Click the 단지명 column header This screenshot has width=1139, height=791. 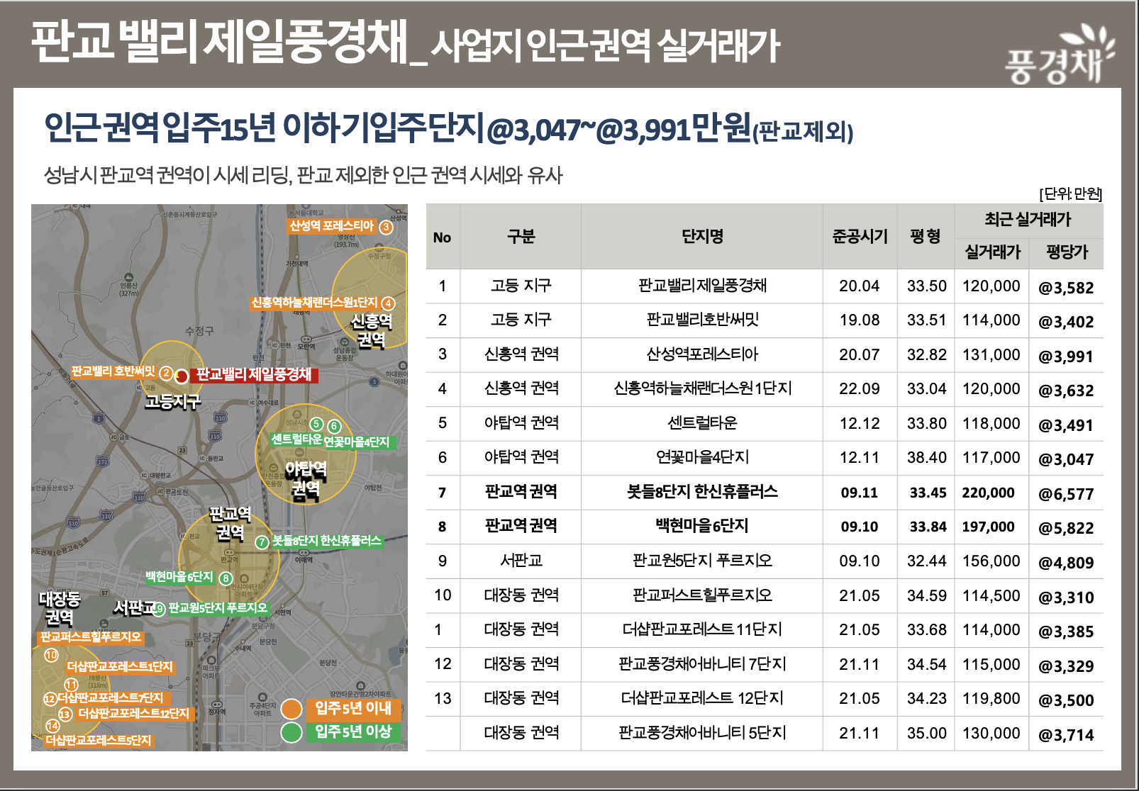click(x=702, y=236)
